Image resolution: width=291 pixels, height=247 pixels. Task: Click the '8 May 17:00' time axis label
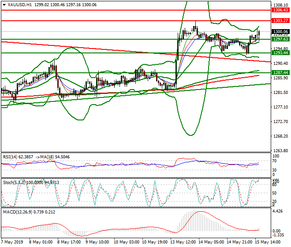pos(69,242)
